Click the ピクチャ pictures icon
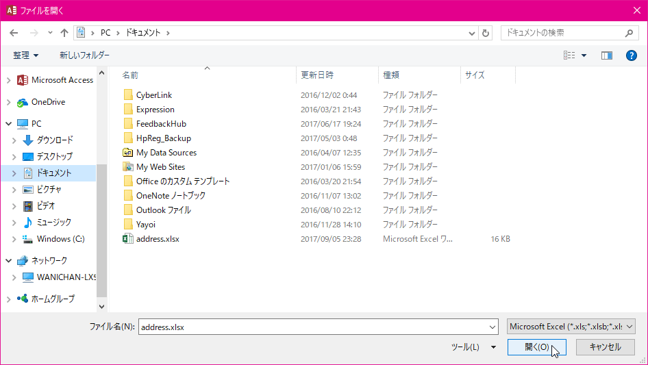Viewport: 648px width, 365px height. point(27,190)
